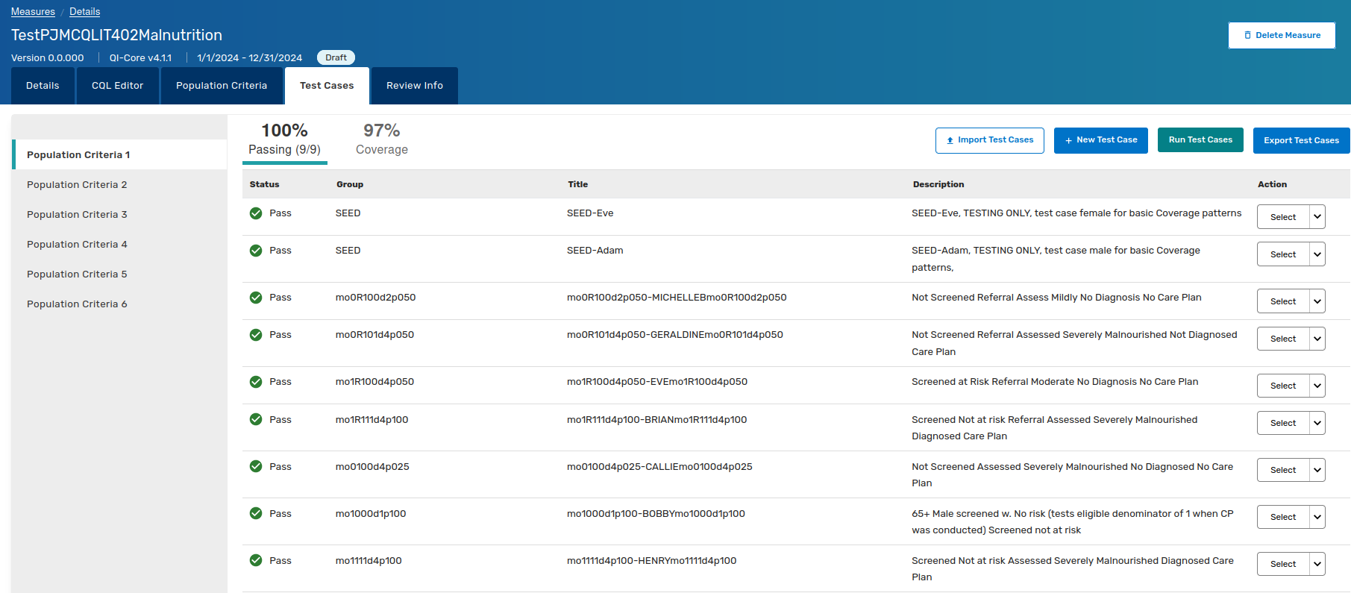The height and width of the screenshot is (593, 1351).
Task: Select Population Criteria 3 in sidebar
Action: (77, 215)
